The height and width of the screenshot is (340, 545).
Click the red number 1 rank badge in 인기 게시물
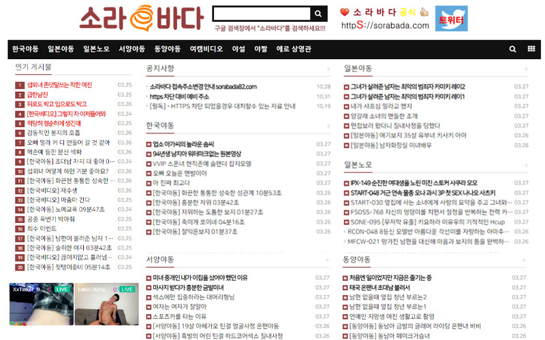tap(20, 85)
